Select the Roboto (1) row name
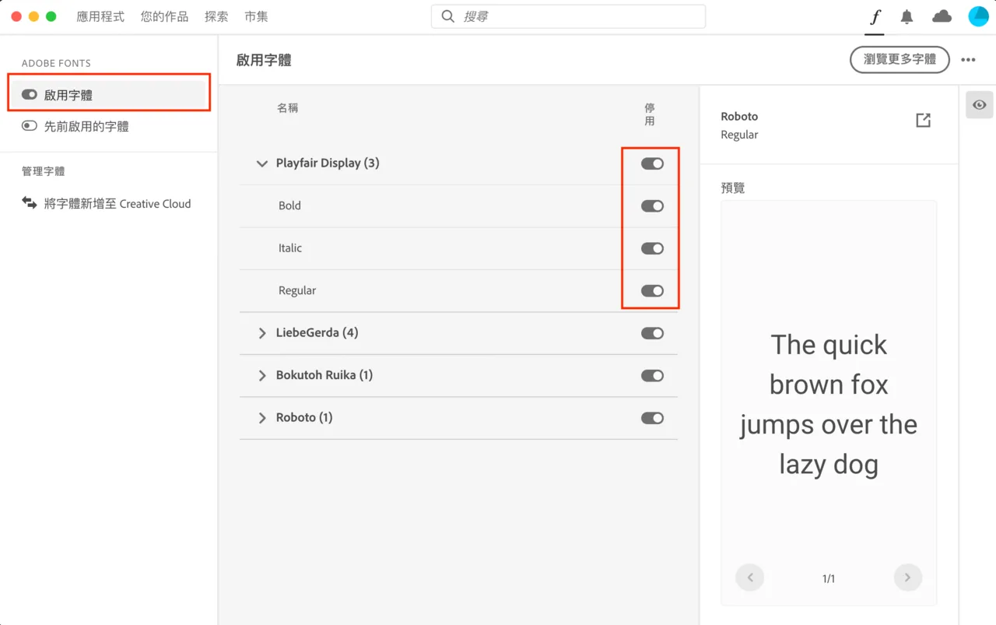 click(x=304, y=418)
